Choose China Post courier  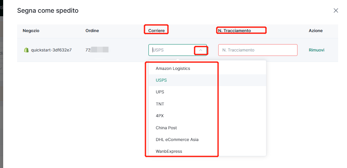coord(207,128)
